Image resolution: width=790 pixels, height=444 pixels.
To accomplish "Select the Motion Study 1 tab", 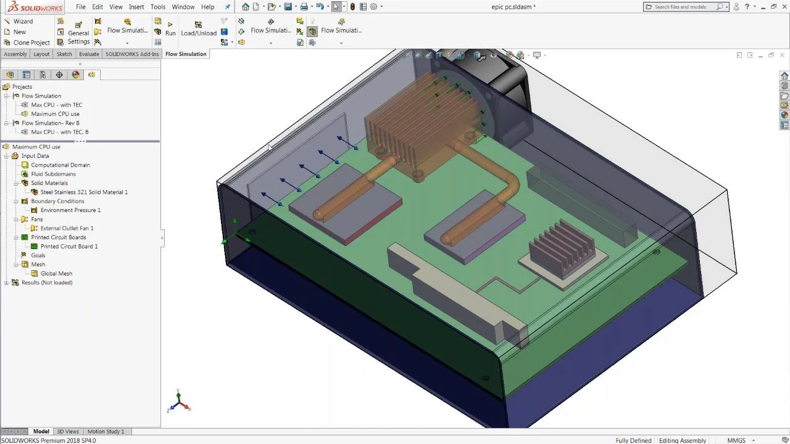I will 106,432.
